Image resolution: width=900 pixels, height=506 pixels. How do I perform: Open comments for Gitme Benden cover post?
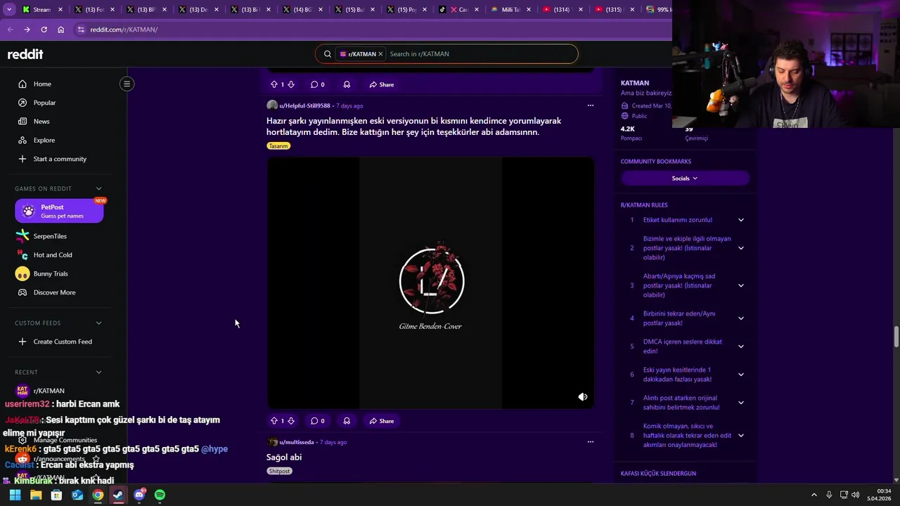[318, 421]
